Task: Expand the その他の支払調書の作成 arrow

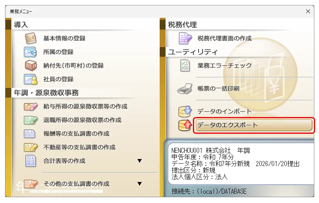Action: 139,184
